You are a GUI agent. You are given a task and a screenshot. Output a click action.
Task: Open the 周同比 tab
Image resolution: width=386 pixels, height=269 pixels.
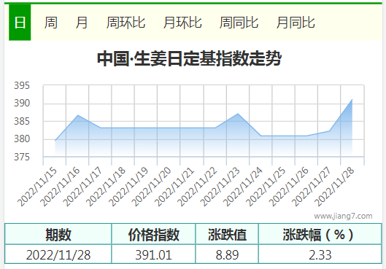click(x=239, y=23)
